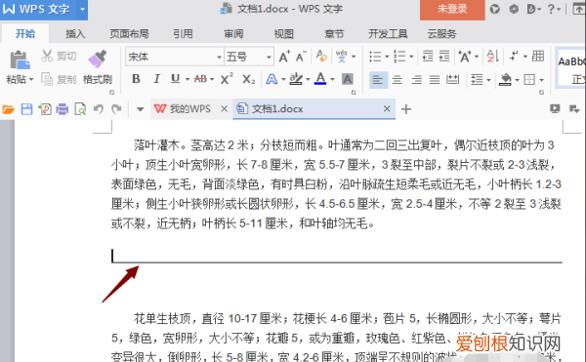Add new document tab with plus
Screen dimensions: 586x362
tap(406, 109)
